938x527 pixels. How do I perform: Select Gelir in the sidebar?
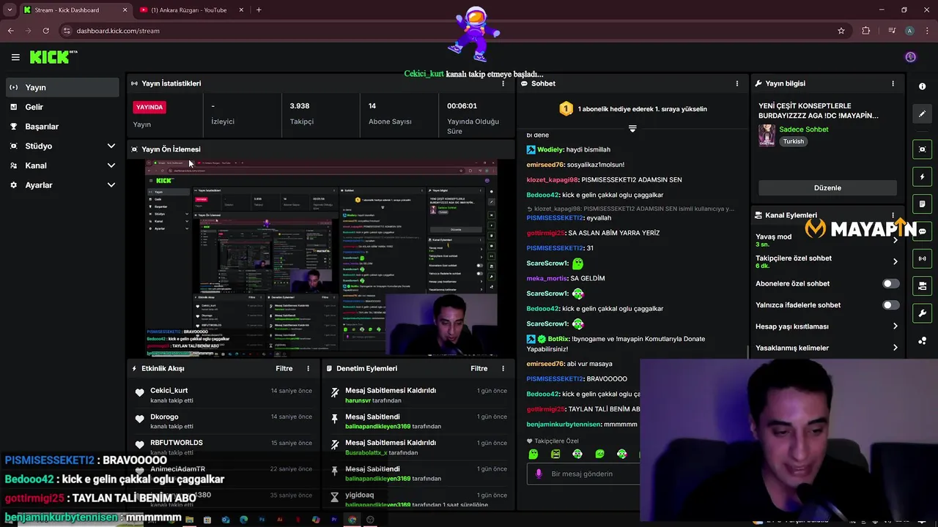[62, 107]
